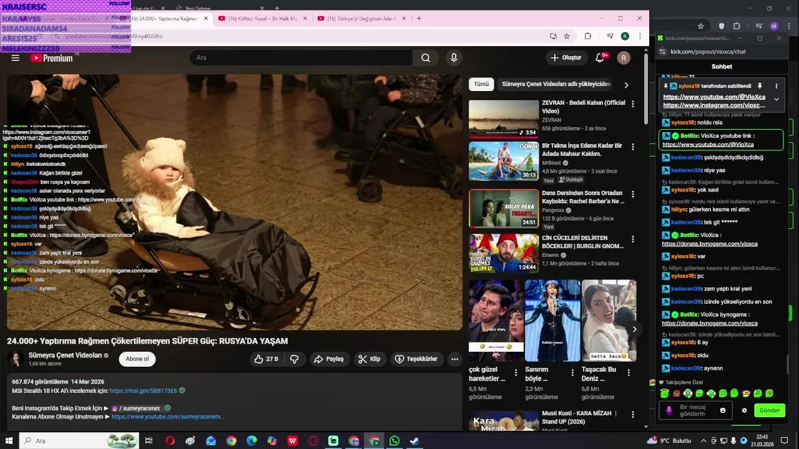This screenshot has width=799, height=449.
Task: Open pinned youtube.com/@VioXca link in chat
Action: pyautogui.click(x=714, y=97)
